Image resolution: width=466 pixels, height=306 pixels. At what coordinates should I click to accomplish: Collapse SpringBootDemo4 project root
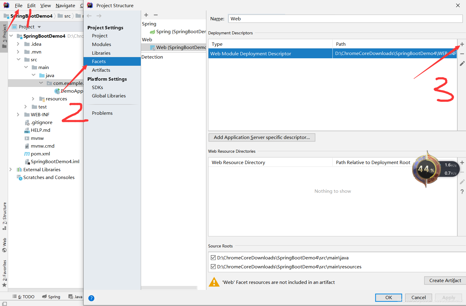pos(11,36)
